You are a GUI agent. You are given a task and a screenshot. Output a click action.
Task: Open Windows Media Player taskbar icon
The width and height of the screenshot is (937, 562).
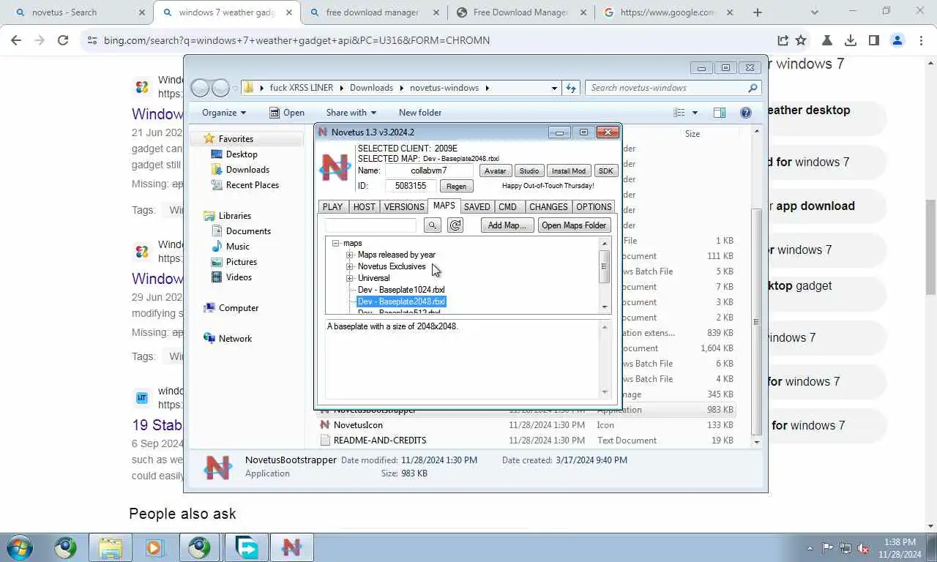click(154, 547)
